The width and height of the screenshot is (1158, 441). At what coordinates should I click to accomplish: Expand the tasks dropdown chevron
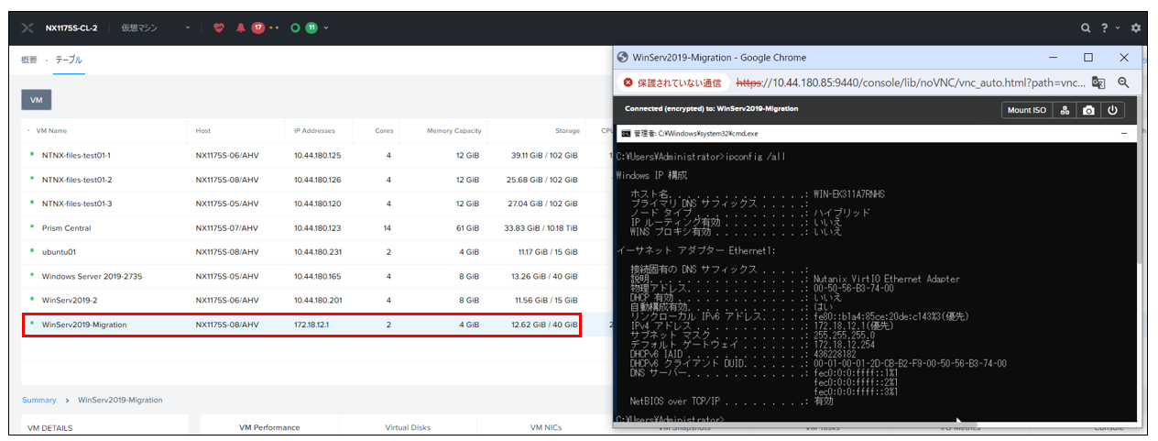coord(326,28)
